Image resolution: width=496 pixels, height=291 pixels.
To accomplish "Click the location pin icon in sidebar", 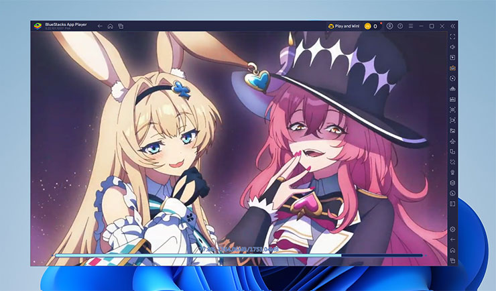I will [x=452, y=172].
